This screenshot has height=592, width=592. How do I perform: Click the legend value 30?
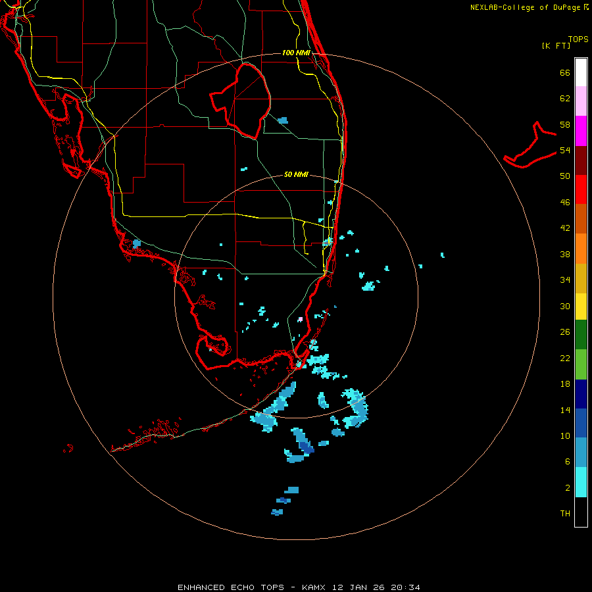click(x=565, y=306)
